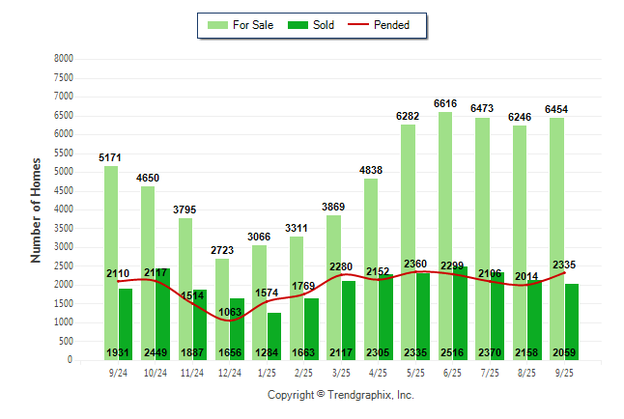Click the red Pended line legend marker
Image resolution: width=624 pixels, height=419 pixels.
point(363,25)
